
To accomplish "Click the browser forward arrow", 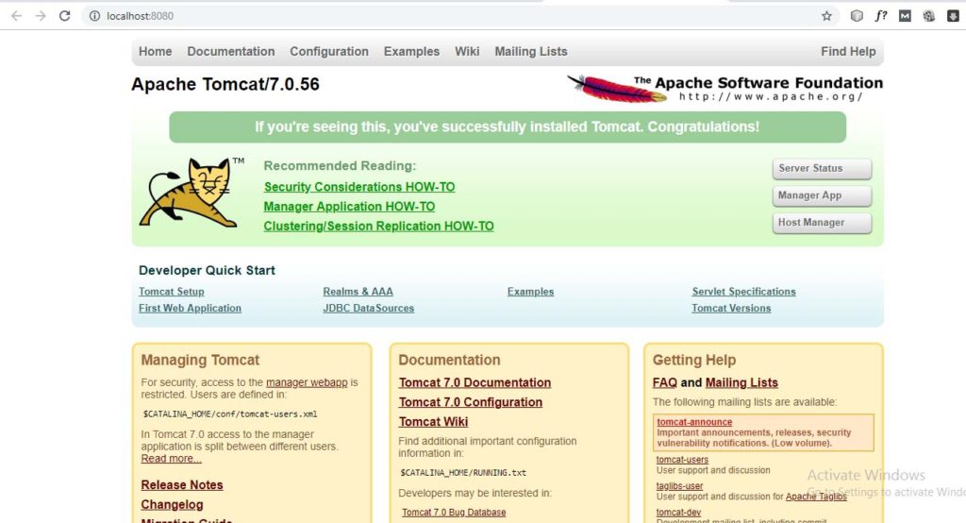I will point(41,16).
